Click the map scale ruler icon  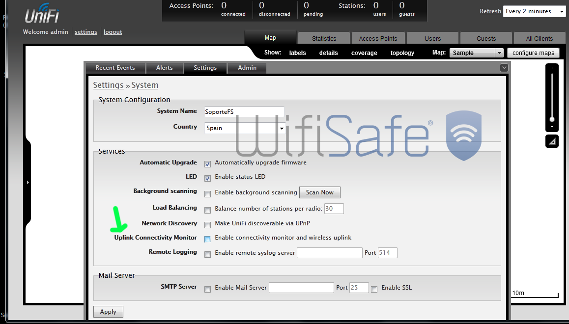[552, 141]
